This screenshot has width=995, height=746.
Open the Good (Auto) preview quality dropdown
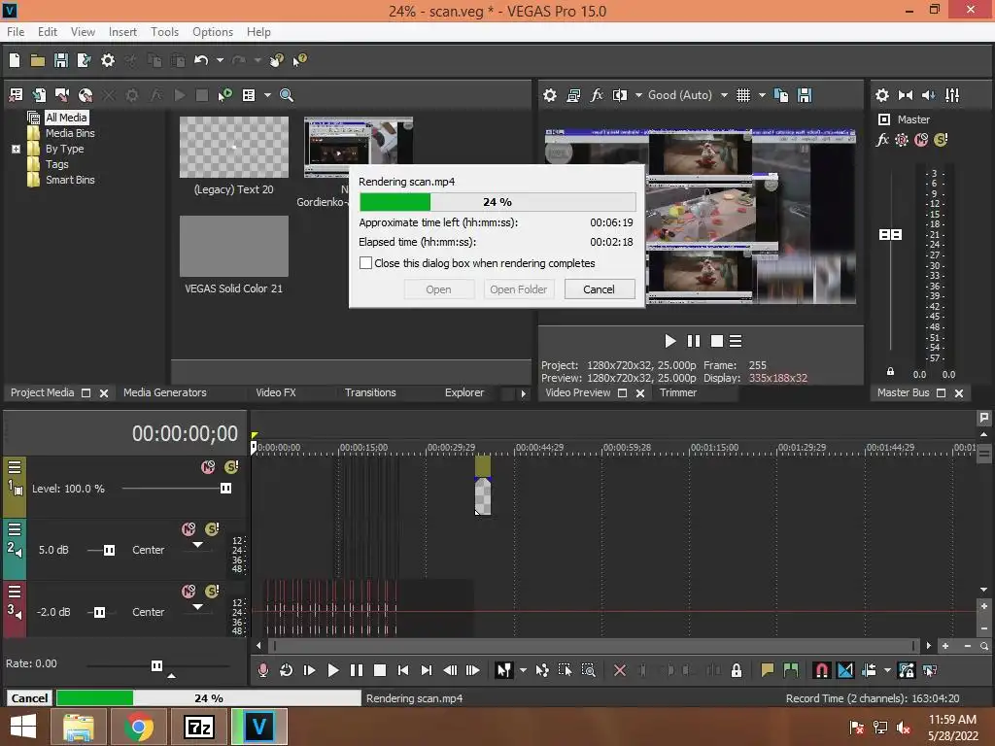(724, 95)
